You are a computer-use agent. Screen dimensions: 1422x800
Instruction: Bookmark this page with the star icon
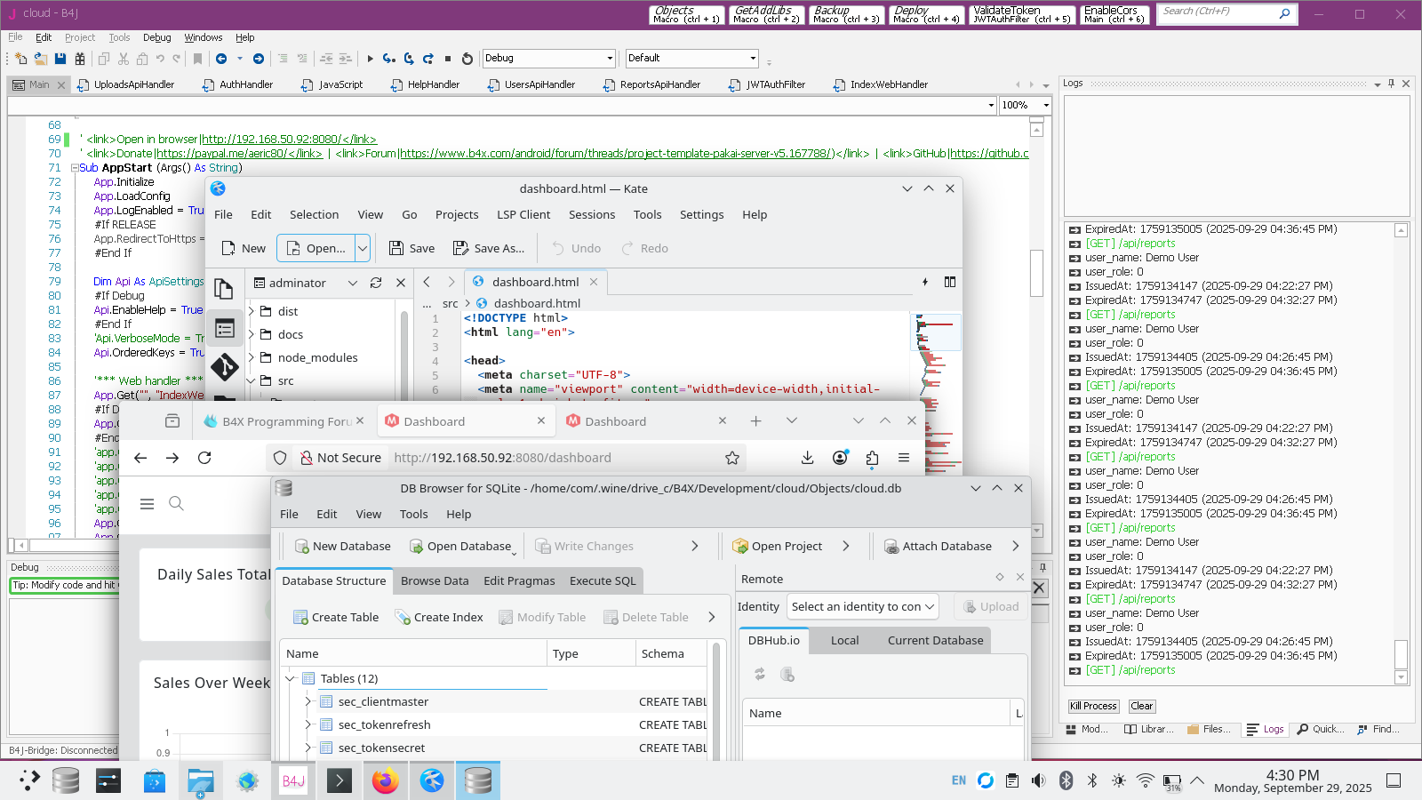(x=731, y=458)
